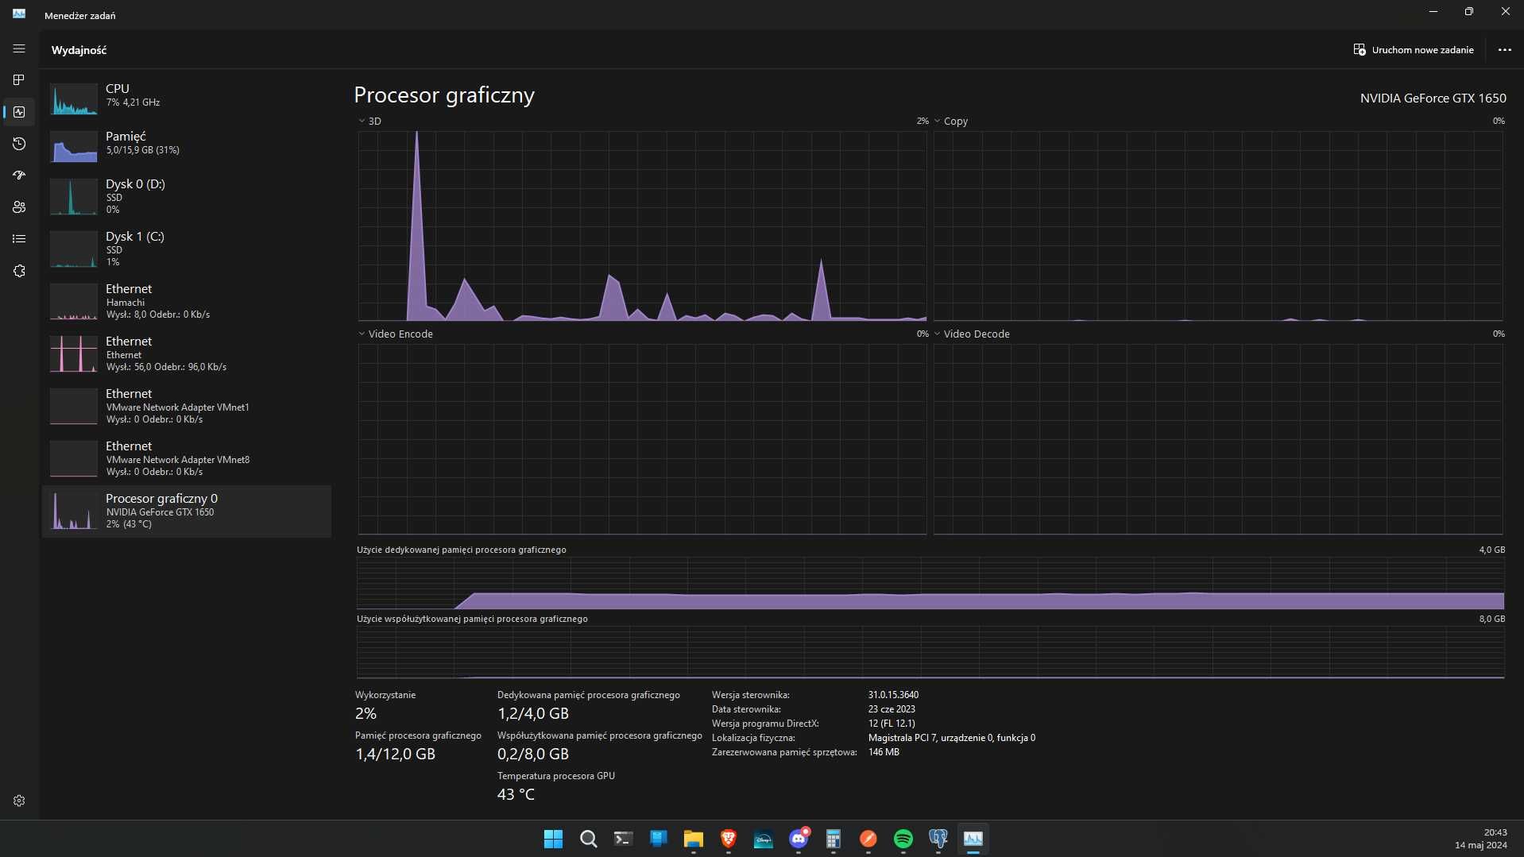Select Dysk 0 (D:) entry
This screenshot has width=1524, height=857.
187,197
